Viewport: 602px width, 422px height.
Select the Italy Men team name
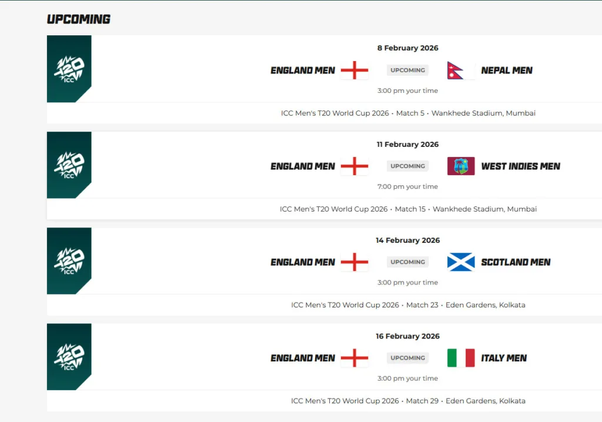click(x=504, y=358)
